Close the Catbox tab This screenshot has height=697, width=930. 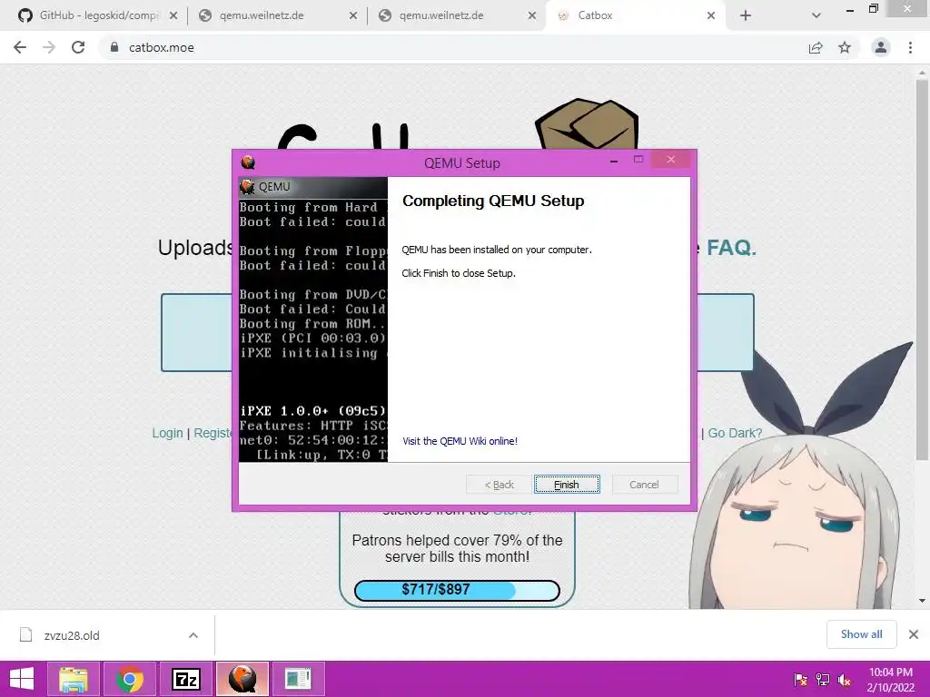click(711, 16)
